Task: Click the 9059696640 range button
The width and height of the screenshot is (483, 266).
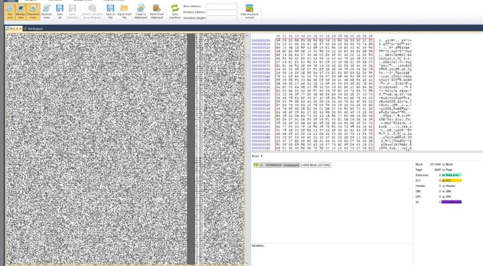Action: point(291,165)
